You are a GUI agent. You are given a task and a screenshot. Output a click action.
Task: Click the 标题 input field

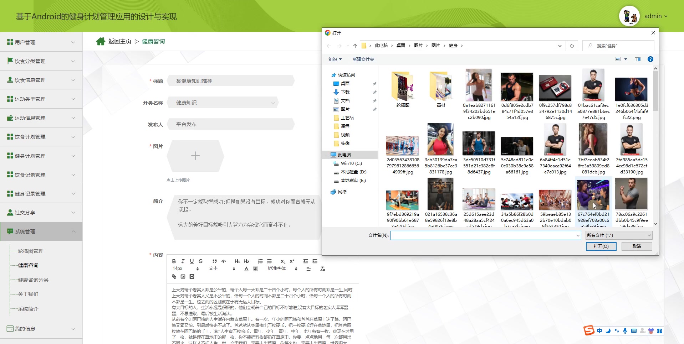pos(231,81)
